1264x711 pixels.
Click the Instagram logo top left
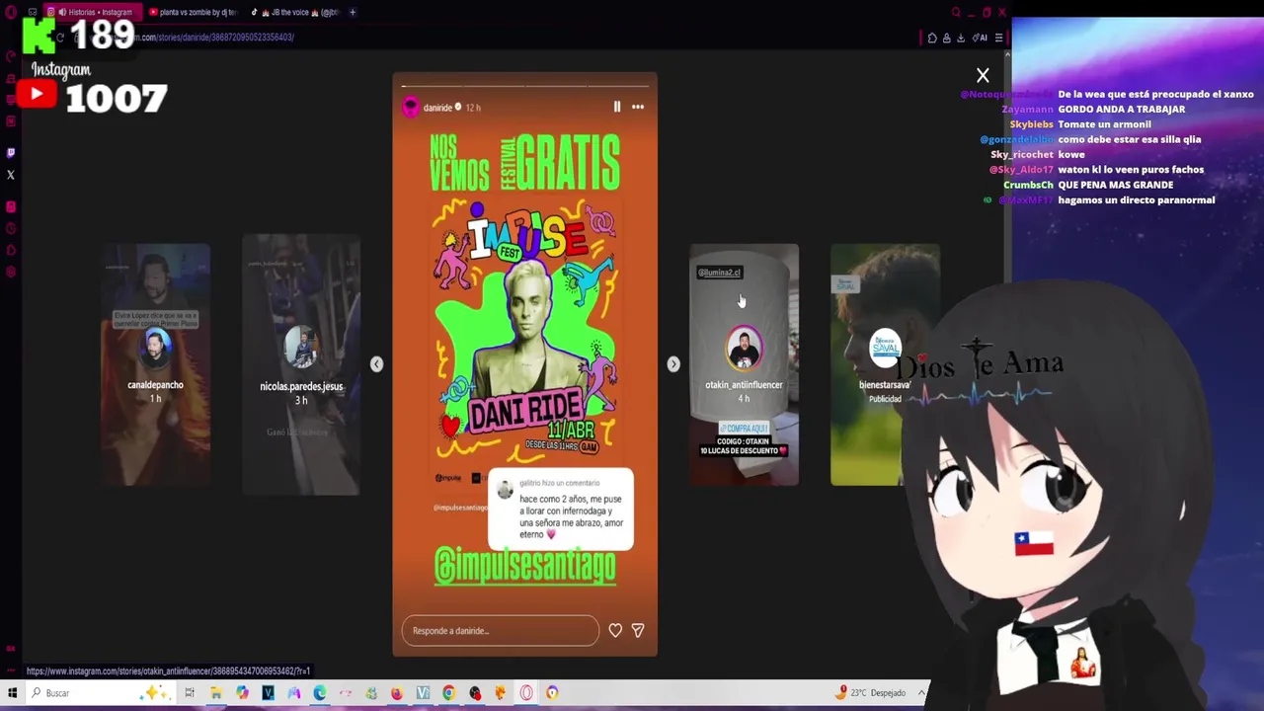(x=61, y=69)
